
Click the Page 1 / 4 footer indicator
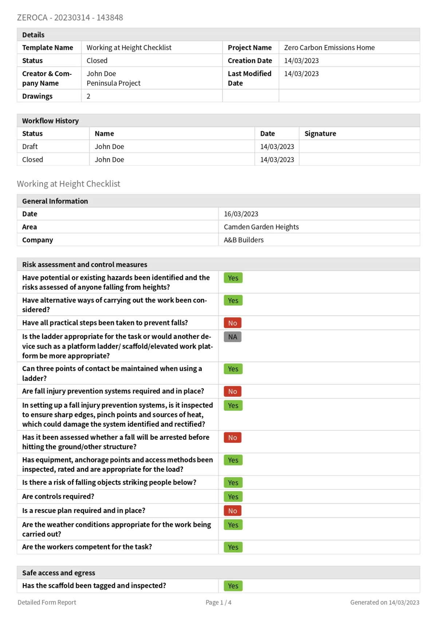coord(218,603)
